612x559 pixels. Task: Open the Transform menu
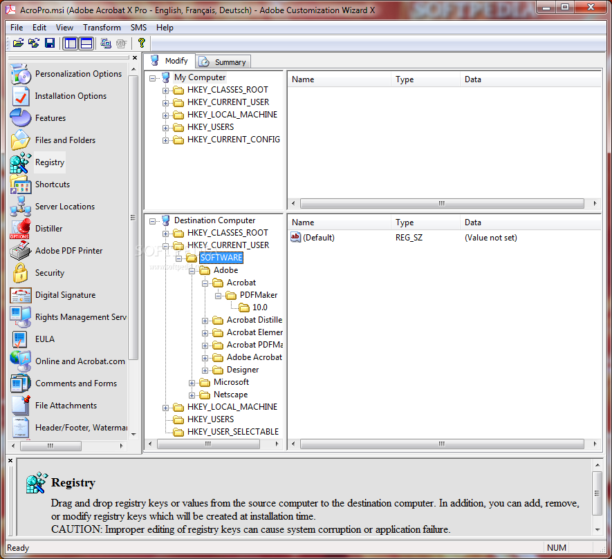click(x=102, y=28)
